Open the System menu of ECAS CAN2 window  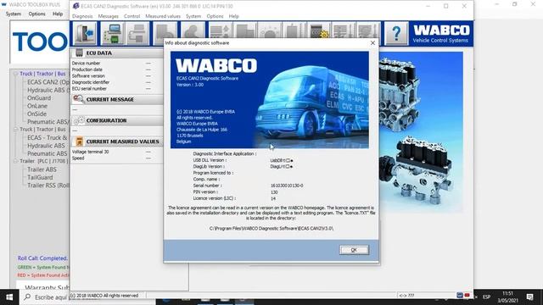[x=193, y=16]
